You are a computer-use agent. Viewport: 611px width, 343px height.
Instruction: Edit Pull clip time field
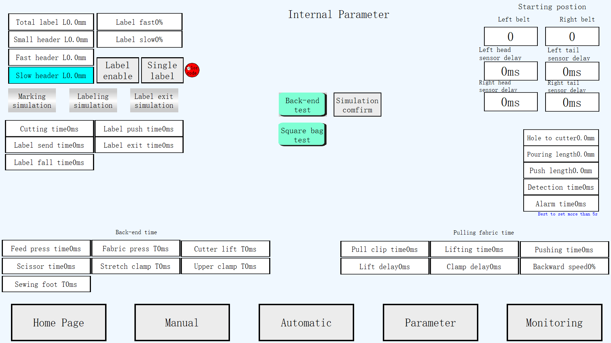(x=385, y=249)
